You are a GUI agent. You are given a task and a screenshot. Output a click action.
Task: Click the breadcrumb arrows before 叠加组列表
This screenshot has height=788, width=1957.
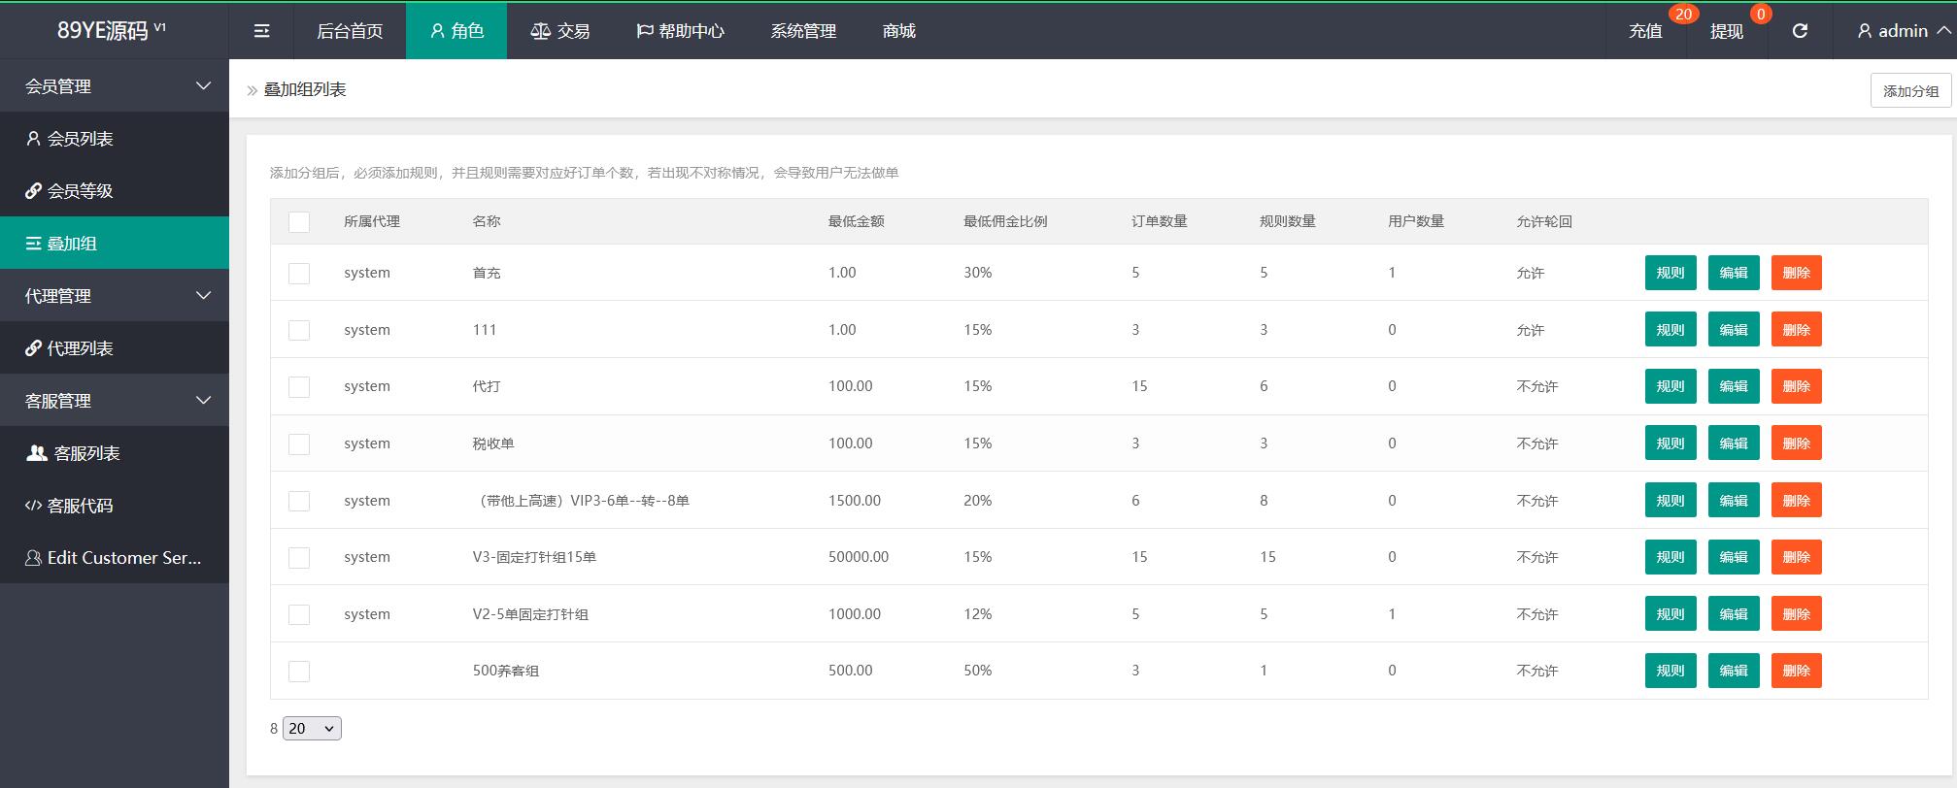253,90
